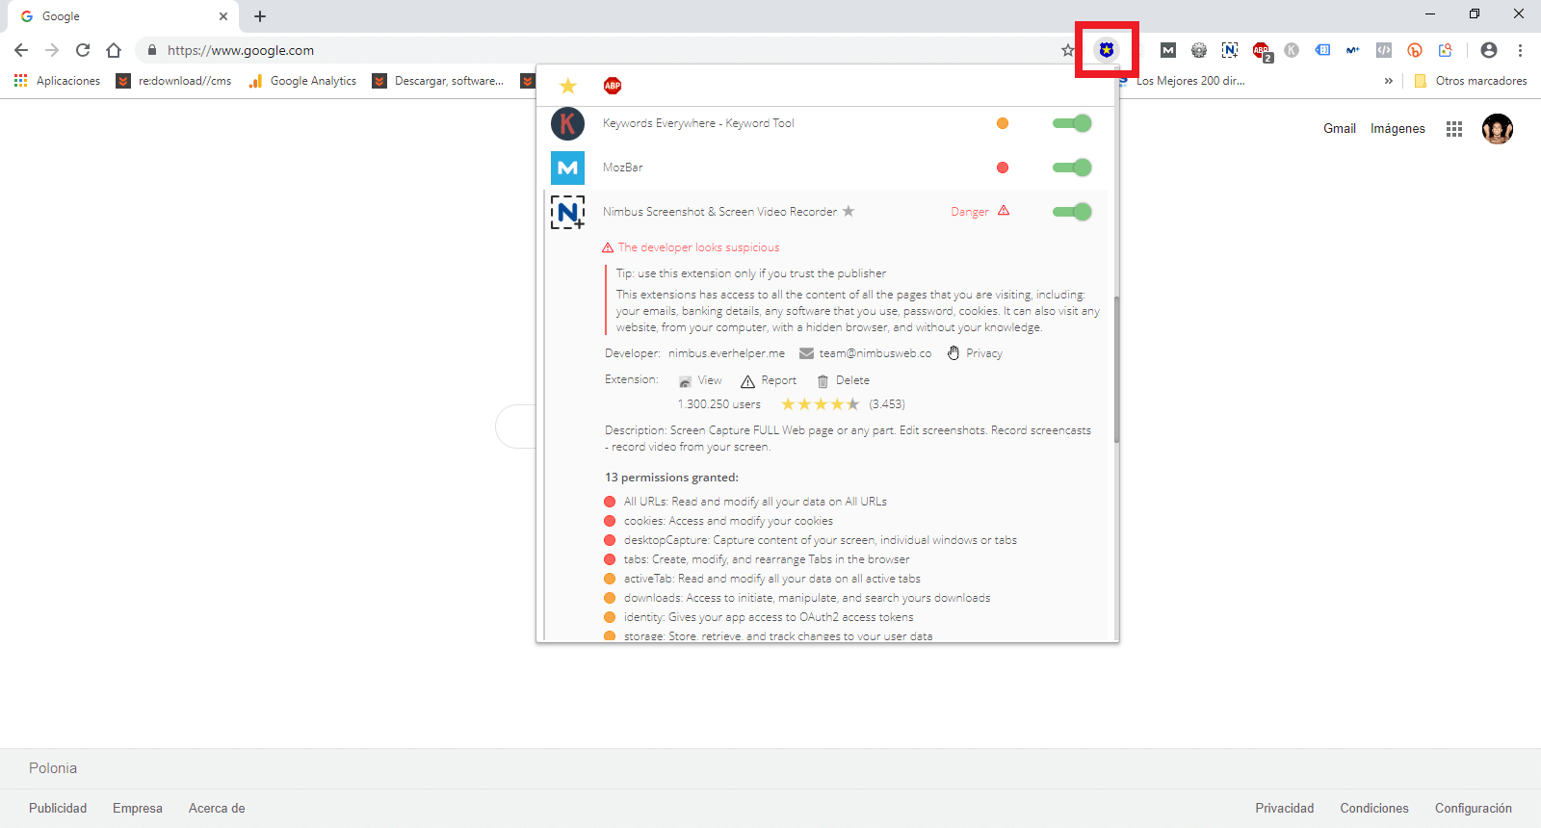The height and width of the screenshot is (828, 1541).
Task: Click the image search extension icon
Action: tap(1446, 50)
